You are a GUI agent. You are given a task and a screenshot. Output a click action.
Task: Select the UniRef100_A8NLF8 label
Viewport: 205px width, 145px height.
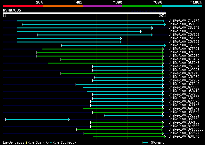(184, 137)
